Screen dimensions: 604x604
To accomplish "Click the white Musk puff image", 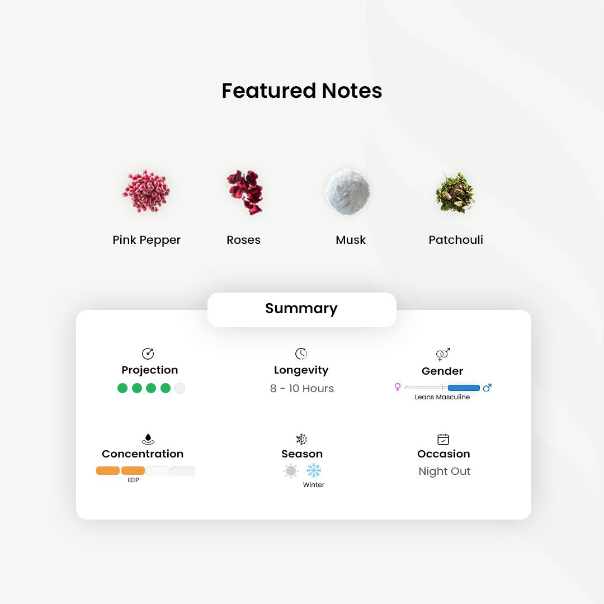I will [x=348, y=192].
